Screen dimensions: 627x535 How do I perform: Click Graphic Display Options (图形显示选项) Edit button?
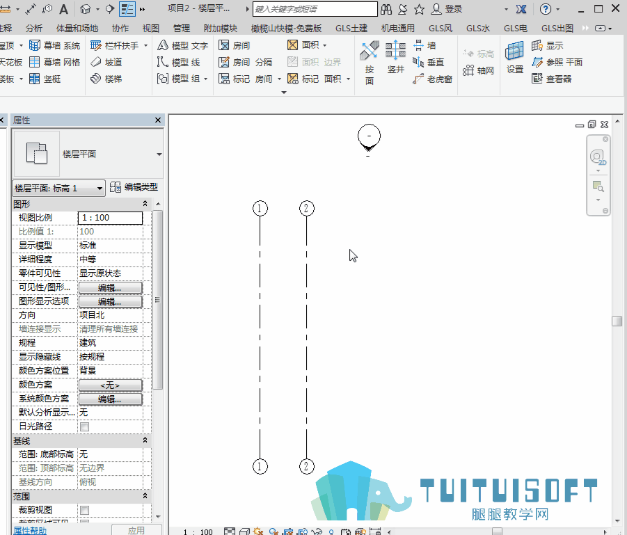pyautogui.click(x=110, y=302)
